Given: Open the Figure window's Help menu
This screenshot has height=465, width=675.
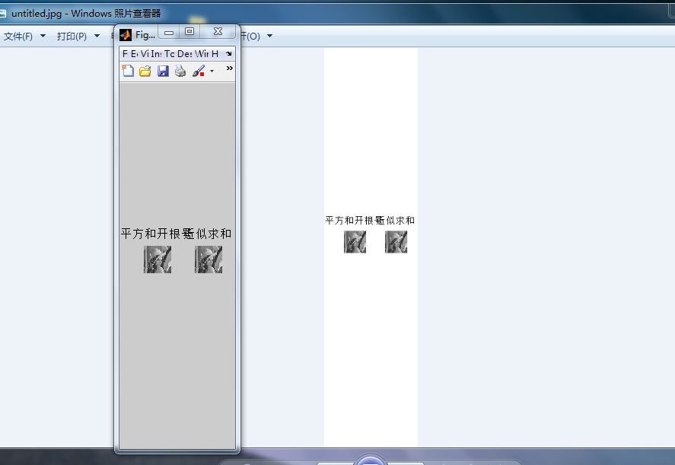Looking at the screenshot, I should point(215,54).
